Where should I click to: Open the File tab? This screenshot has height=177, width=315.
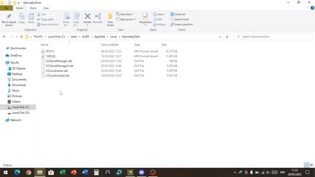(6, 8)
